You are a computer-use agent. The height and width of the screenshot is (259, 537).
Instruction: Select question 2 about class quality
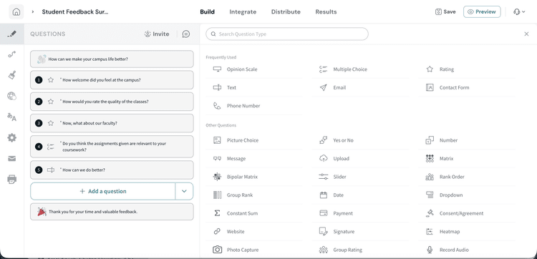[x=112, y=102]
